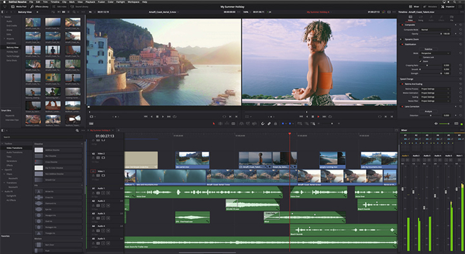The image size is (465, 254).
Task: Click the position lock padlock icon
Action: point(276,123)
